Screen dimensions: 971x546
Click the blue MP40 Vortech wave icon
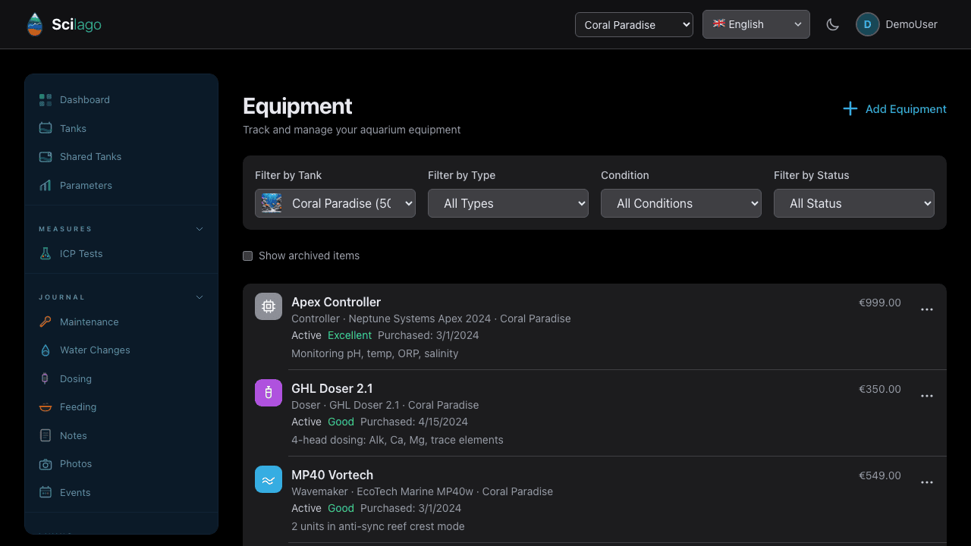pyautogui.click(x=269, y=479)
